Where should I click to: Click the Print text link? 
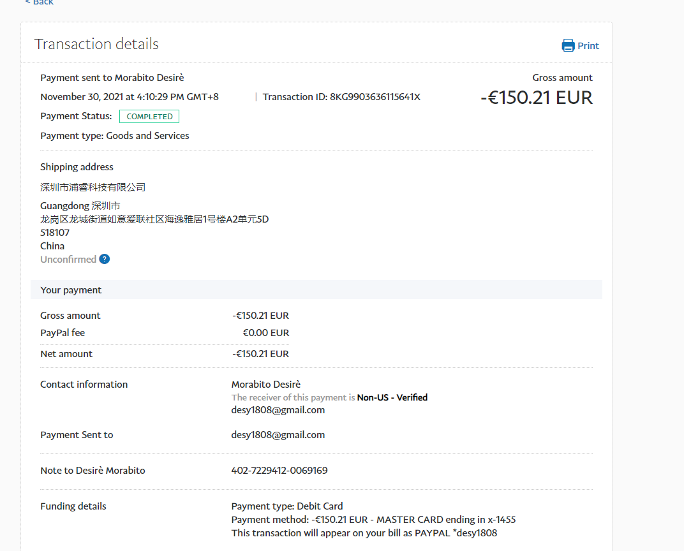click(588, 46)
